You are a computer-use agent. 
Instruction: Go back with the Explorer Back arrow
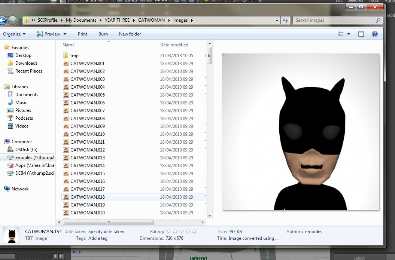3,20
